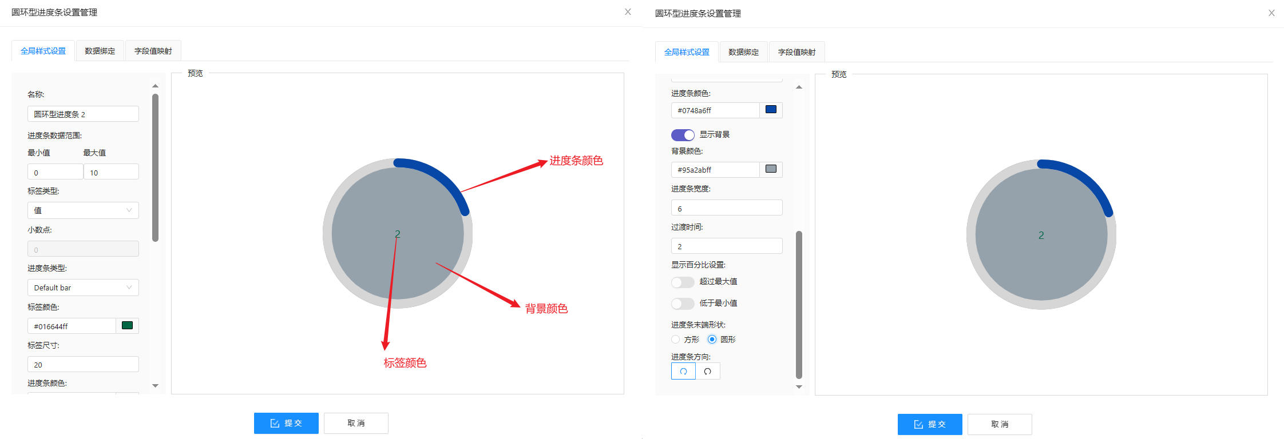Screen dimensions: 1284x439
Task: Close the left settings dialog
Action: (x=628, y=12)
